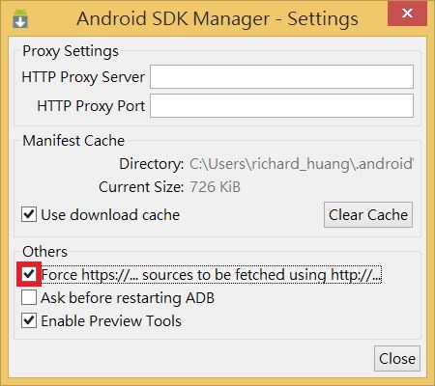Click the 'Android SDK Manager - Settings' title text
435x386 pixels.
pos(217,18)
